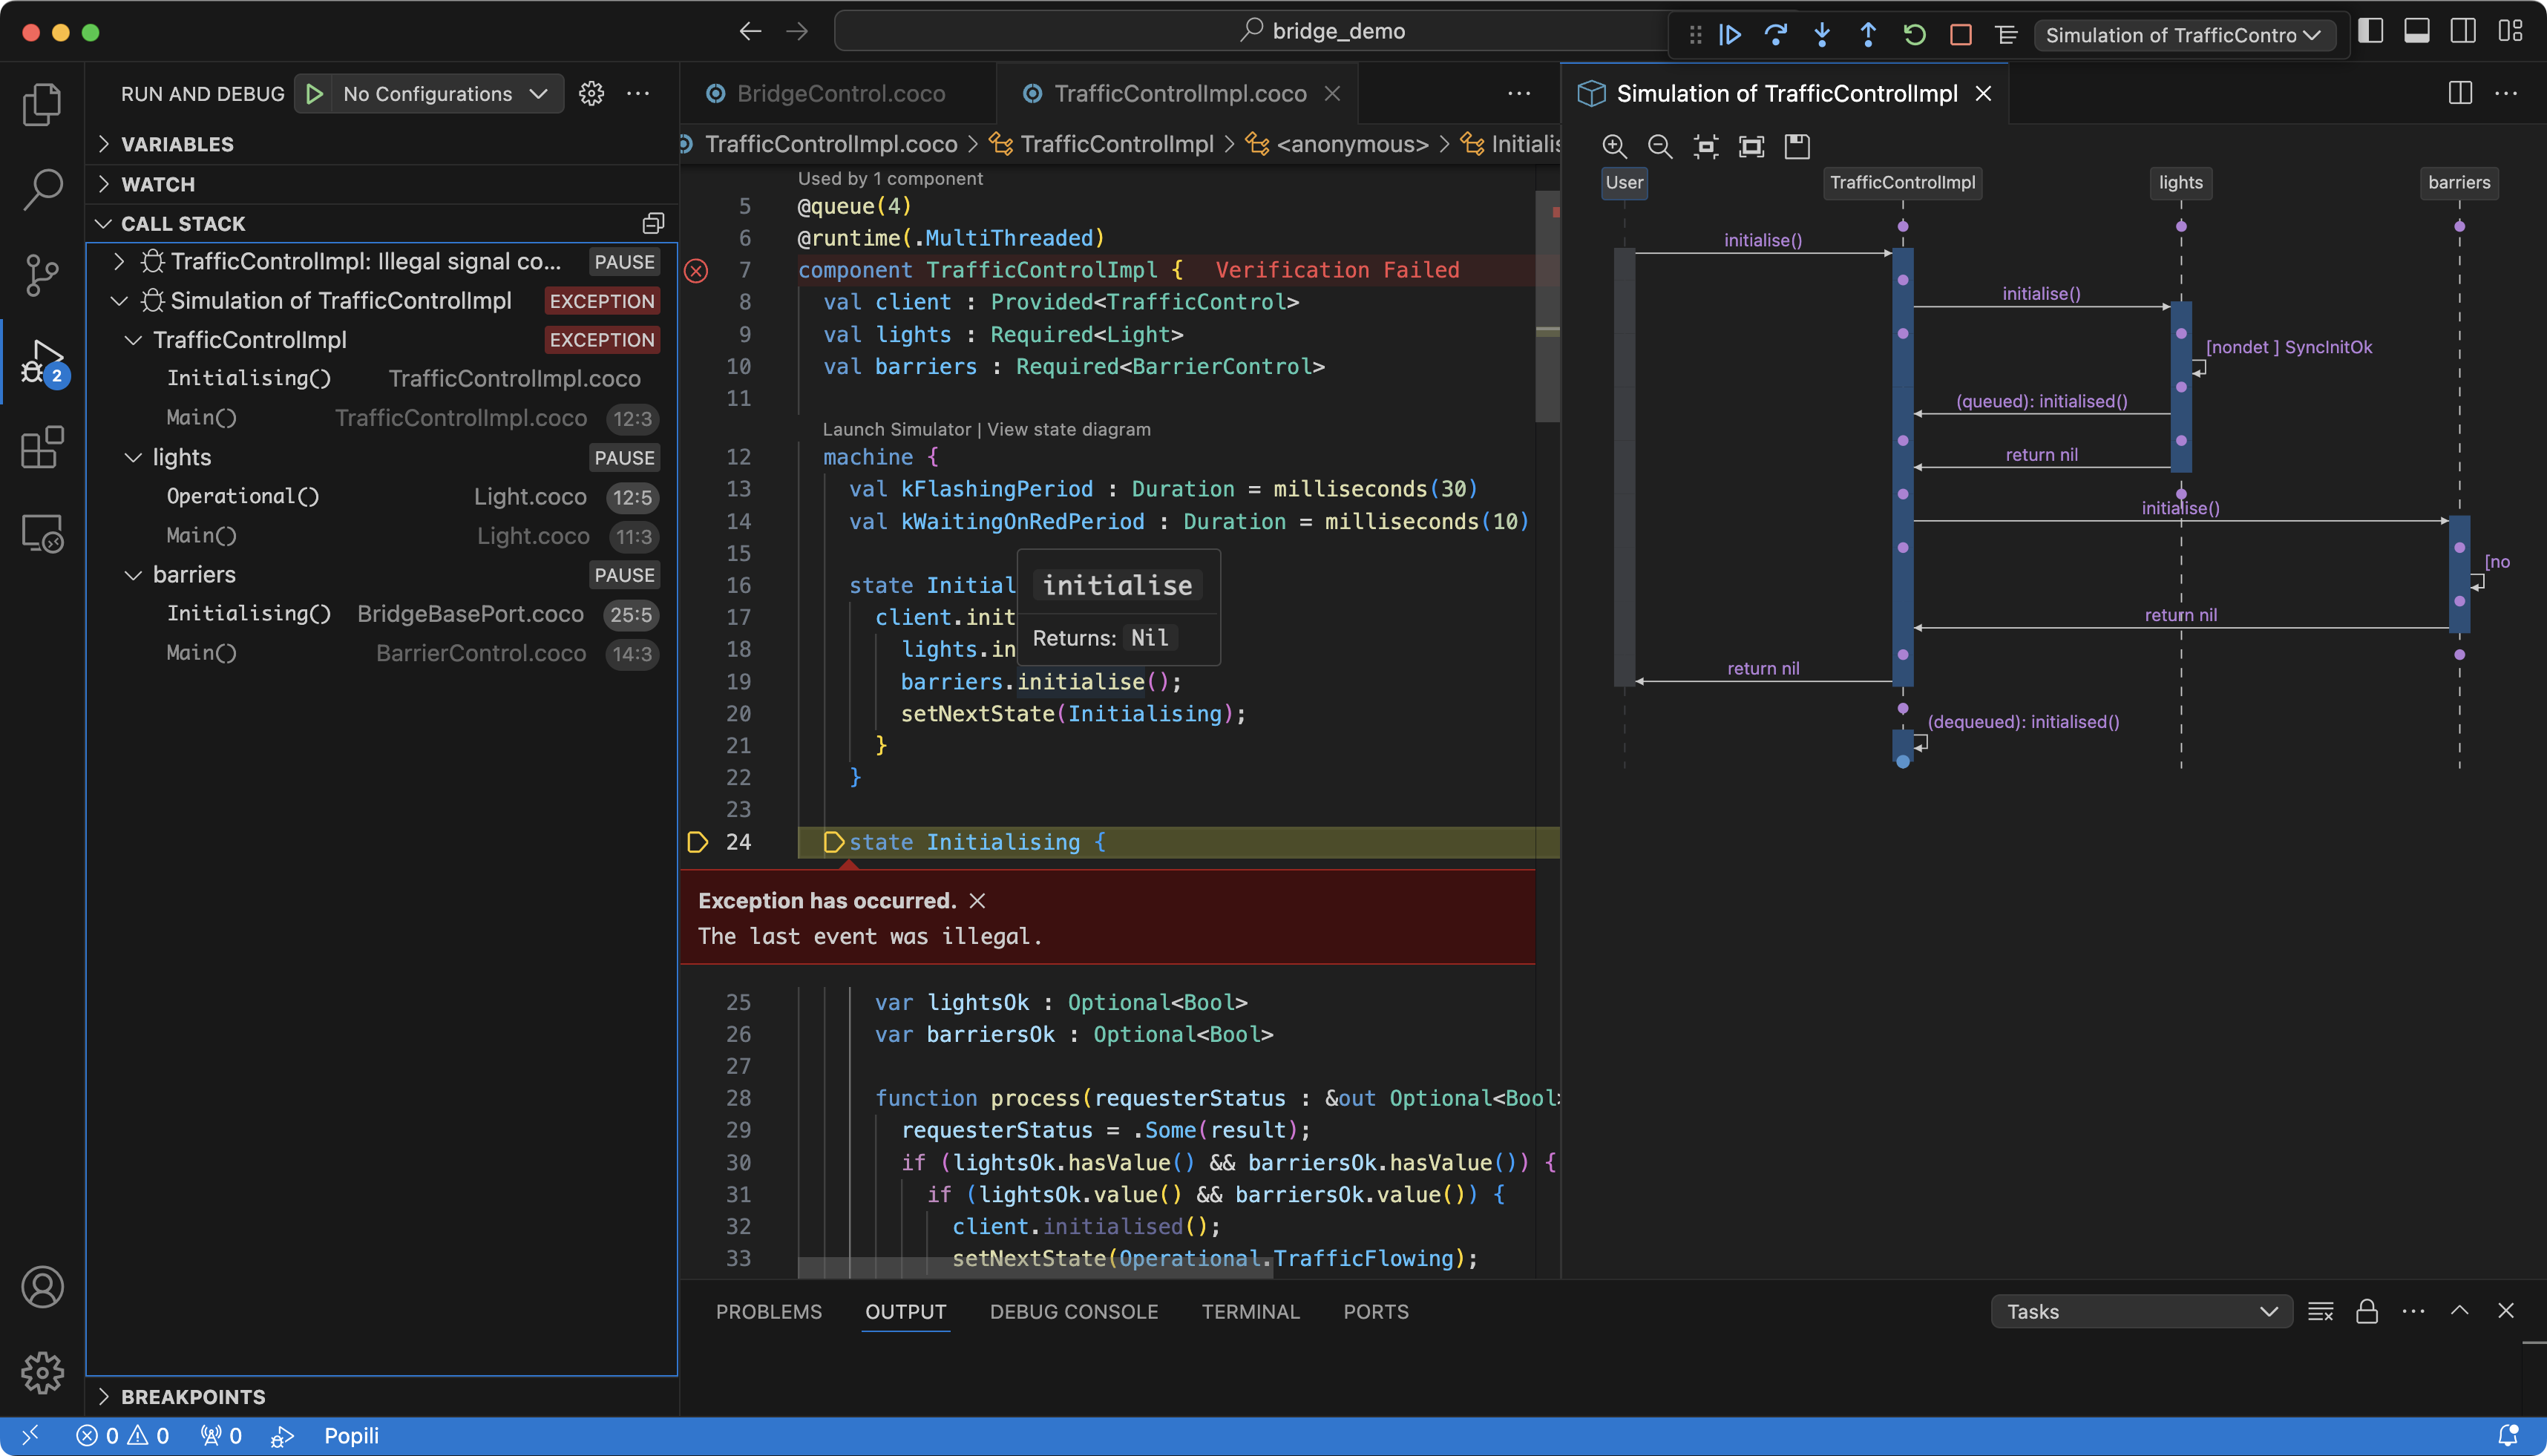Click the Launch Simulator code lens

[x=897, y=429]
